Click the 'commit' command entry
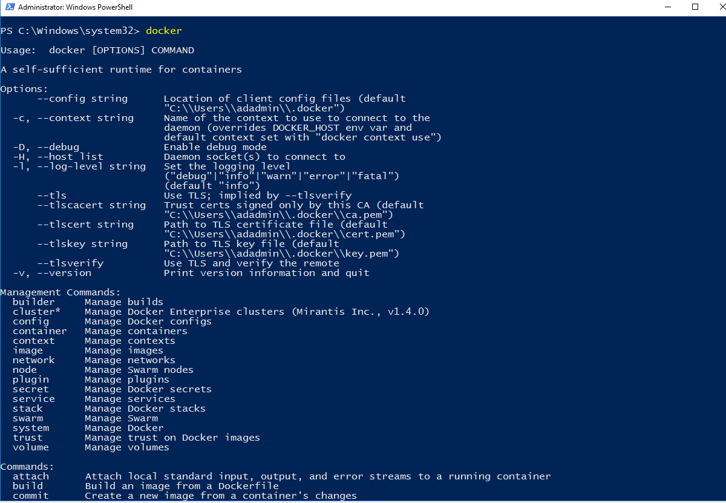Image resolution: width=726 pixels, height=503 pixels. (x=31, y=496)
